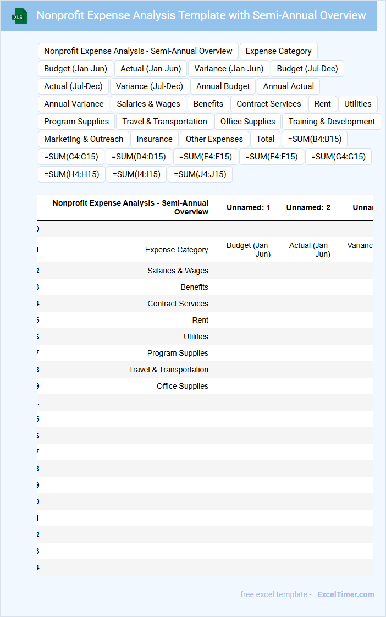Select the Office Supplies tag
Image resolution: width=386 pixels, height=617 pixels.
(247, 122)
